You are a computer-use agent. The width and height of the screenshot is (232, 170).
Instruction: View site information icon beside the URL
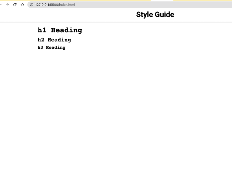tap(31, 5)
